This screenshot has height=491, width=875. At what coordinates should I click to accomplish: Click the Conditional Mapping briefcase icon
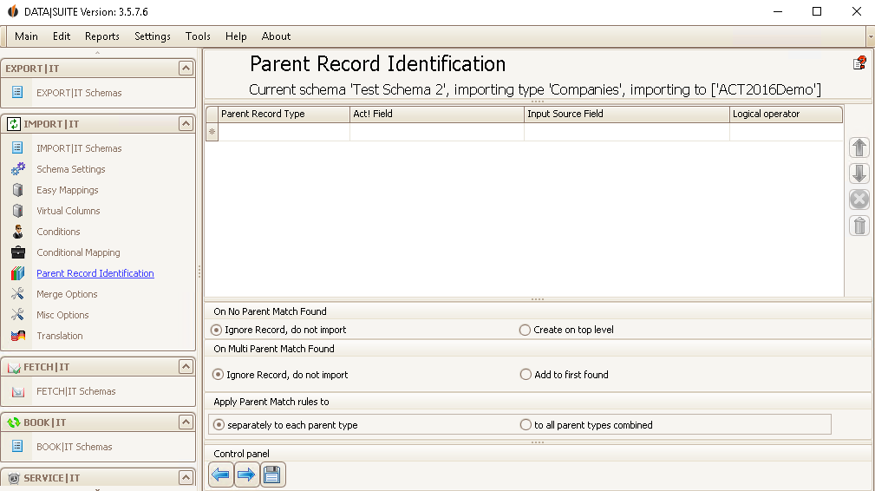pyautogui.click(x=18, y=252)
